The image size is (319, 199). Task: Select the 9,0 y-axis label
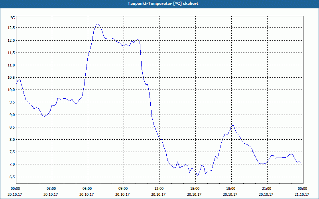pyautogui.click(x=12, y=115)
